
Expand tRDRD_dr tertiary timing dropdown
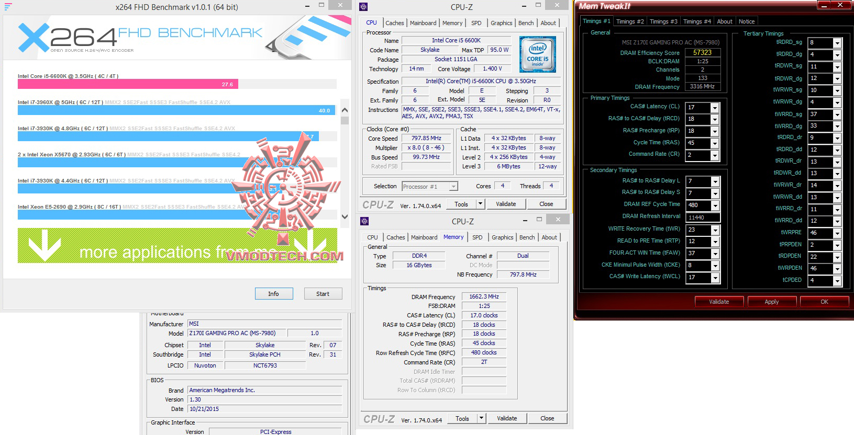(x=837, y=138)
